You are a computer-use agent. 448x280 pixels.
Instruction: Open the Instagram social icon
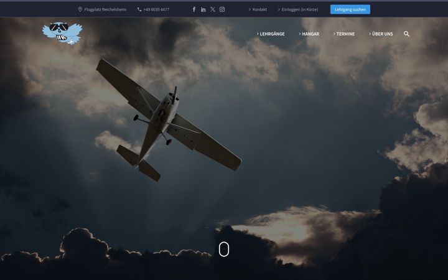pyautogui.click(x=222, y=9)
